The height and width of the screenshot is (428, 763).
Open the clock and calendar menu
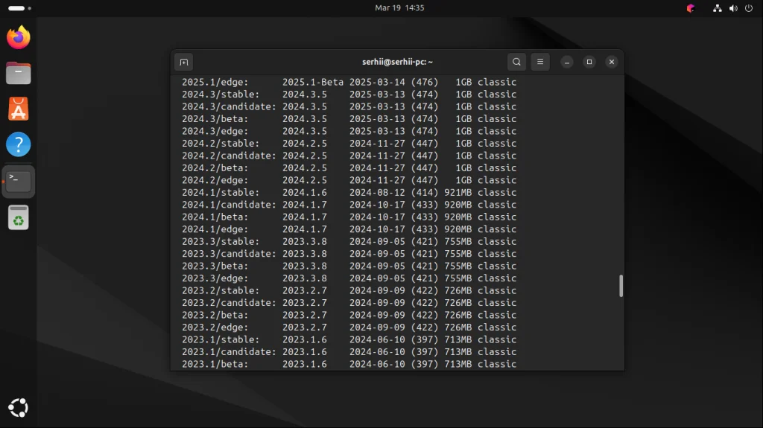tap(399, 7)
